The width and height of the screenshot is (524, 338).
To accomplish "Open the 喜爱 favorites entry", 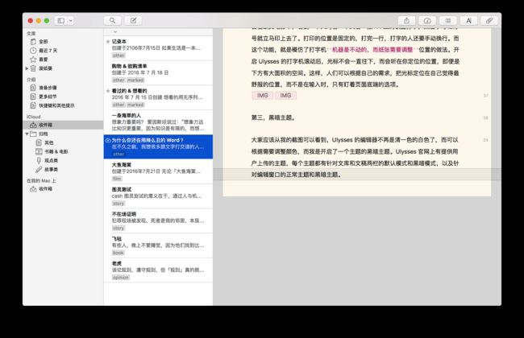I will pyautogui.click(x=44, y=60).
